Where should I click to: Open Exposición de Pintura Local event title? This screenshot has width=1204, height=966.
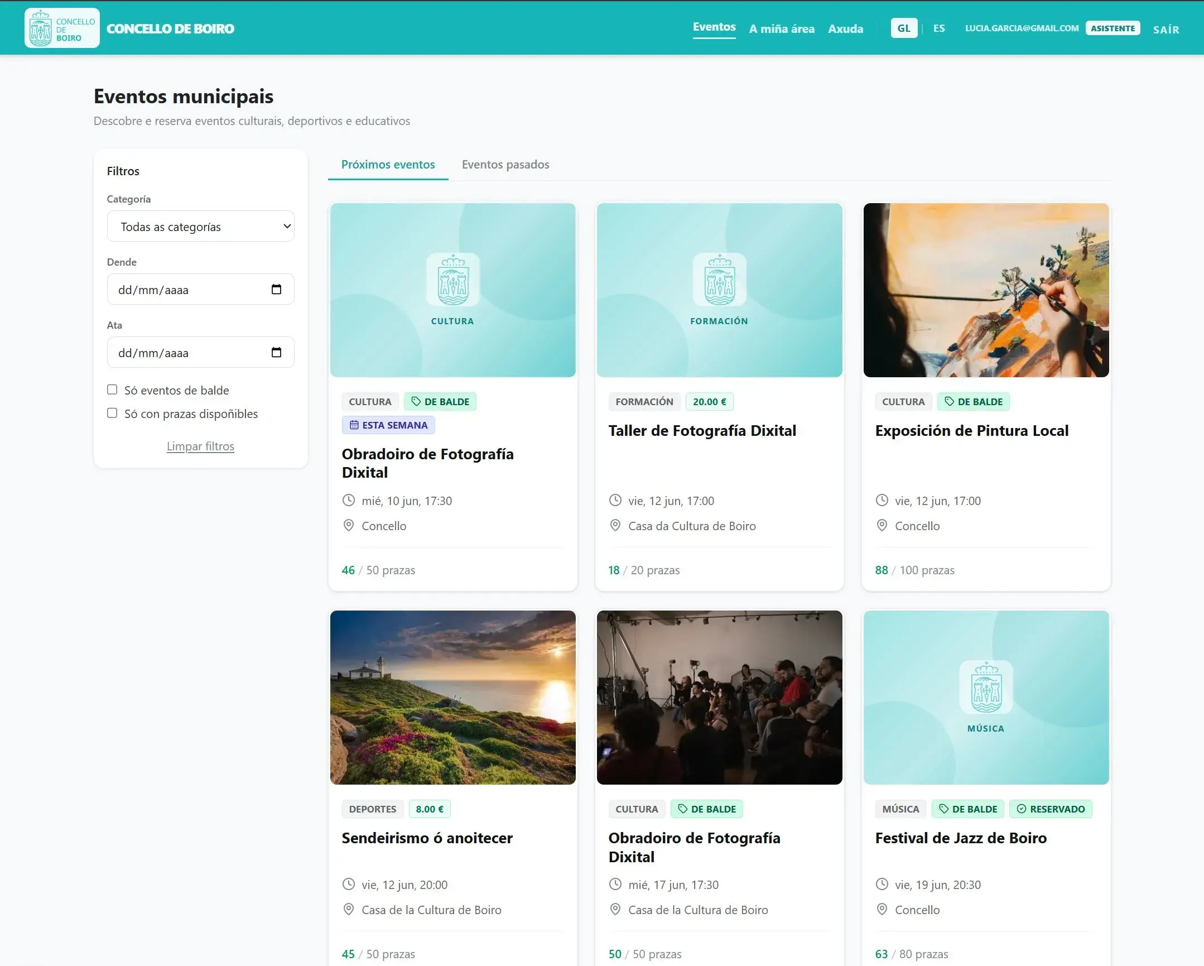pyautogui.click(x=972, y=430)
